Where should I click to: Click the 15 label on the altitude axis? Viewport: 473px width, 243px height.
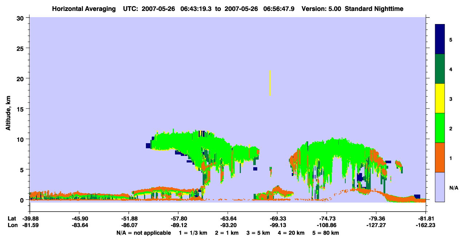tap(21, 109)
